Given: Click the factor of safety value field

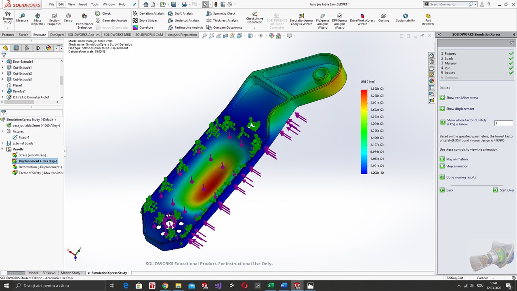Looking at the screenshot, I should coord(503,123).
